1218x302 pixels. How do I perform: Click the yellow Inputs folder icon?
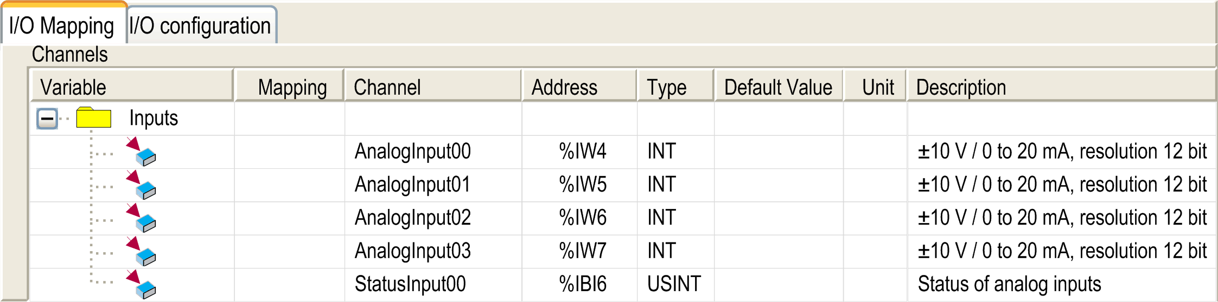tap(93, 117)
